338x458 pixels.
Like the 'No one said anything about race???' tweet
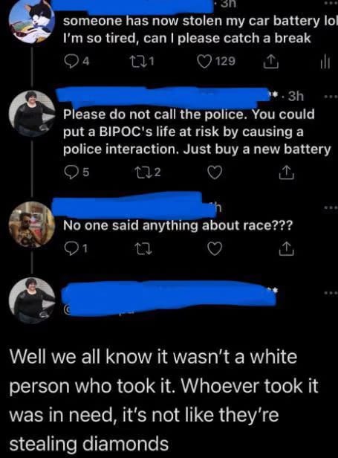tap(215, 249)
